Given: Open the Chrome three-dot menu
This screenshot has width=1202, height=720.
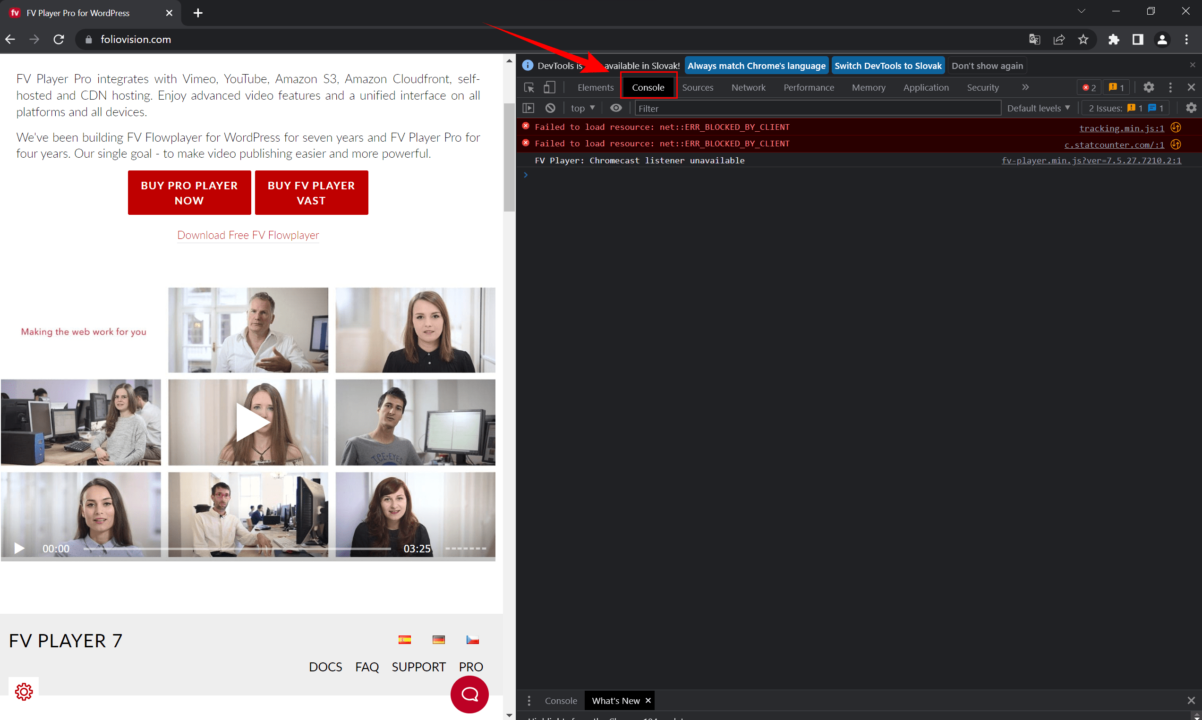Looking at the screenshot, I should (x=1186, y=39).
